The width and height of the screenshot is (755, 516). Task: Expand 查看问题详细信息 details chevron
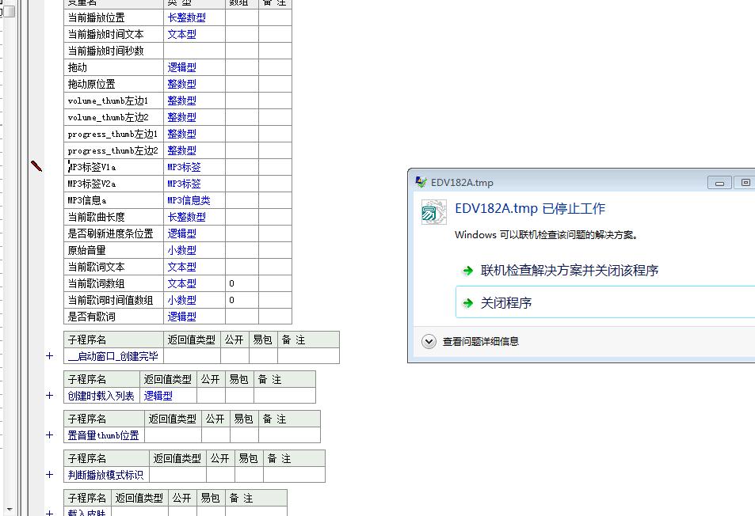coord(429,341)
